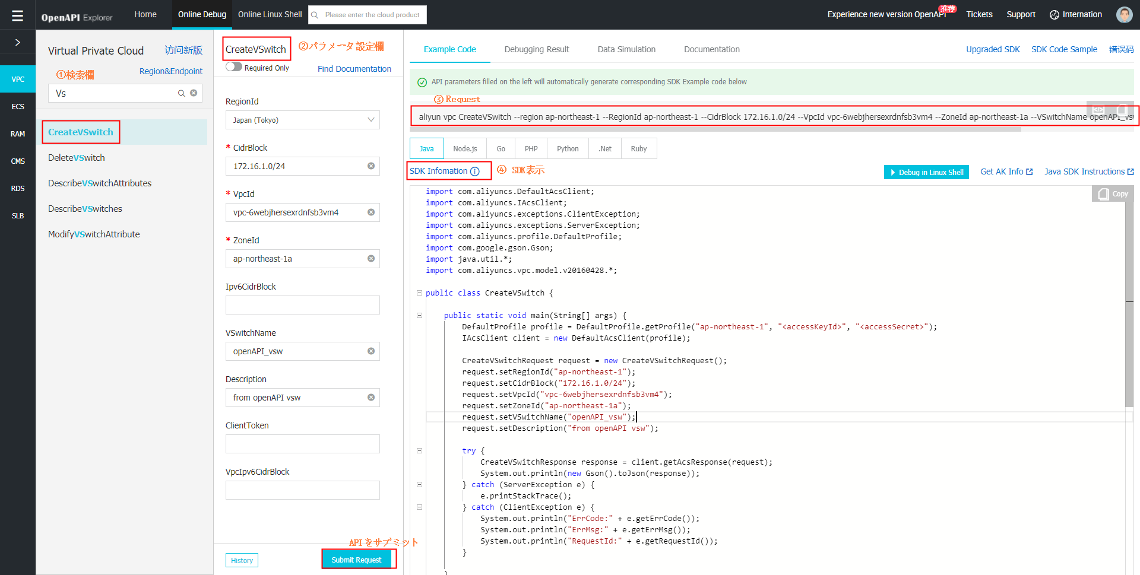The width and height of the screenshot is (1140, 575).
Task: Select the Ruby language tab
Action: 639,149
